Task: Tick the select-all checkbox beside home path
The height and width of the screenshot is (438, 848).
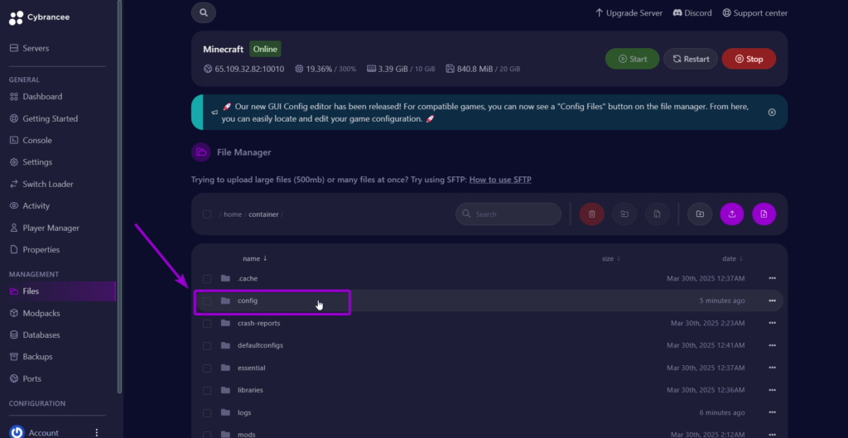Action: 206,214
